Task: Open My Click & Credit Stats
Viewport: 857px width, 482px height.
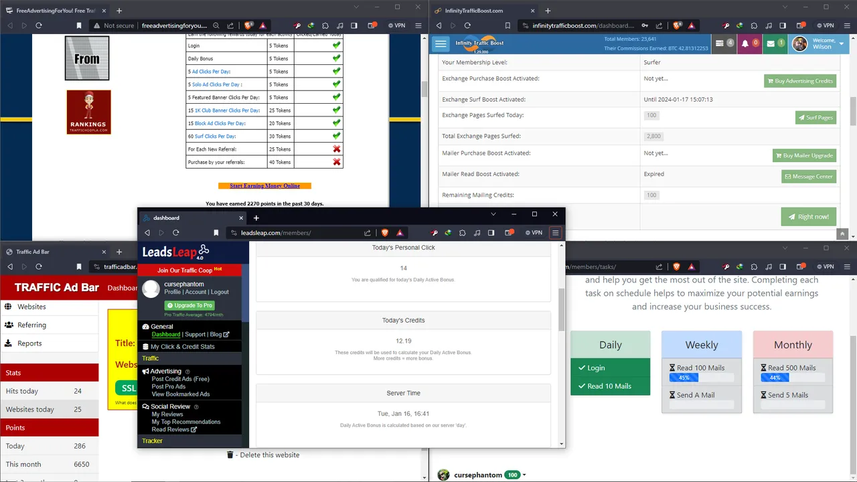Action: (183, 347)
